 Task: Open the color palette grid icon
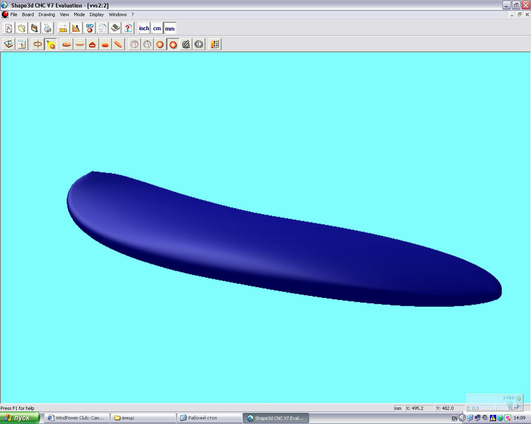coord(214,44)
